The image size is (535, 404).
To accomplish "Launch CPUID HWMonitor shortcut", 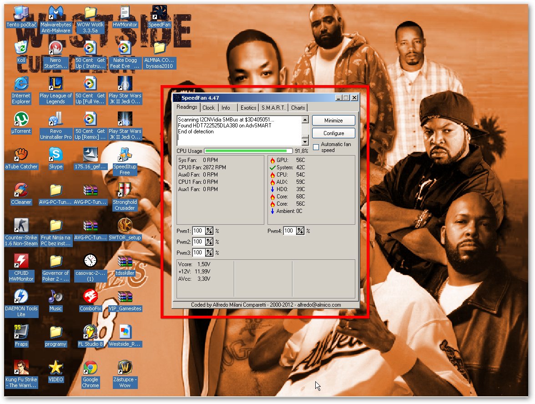I will [21, 268].
